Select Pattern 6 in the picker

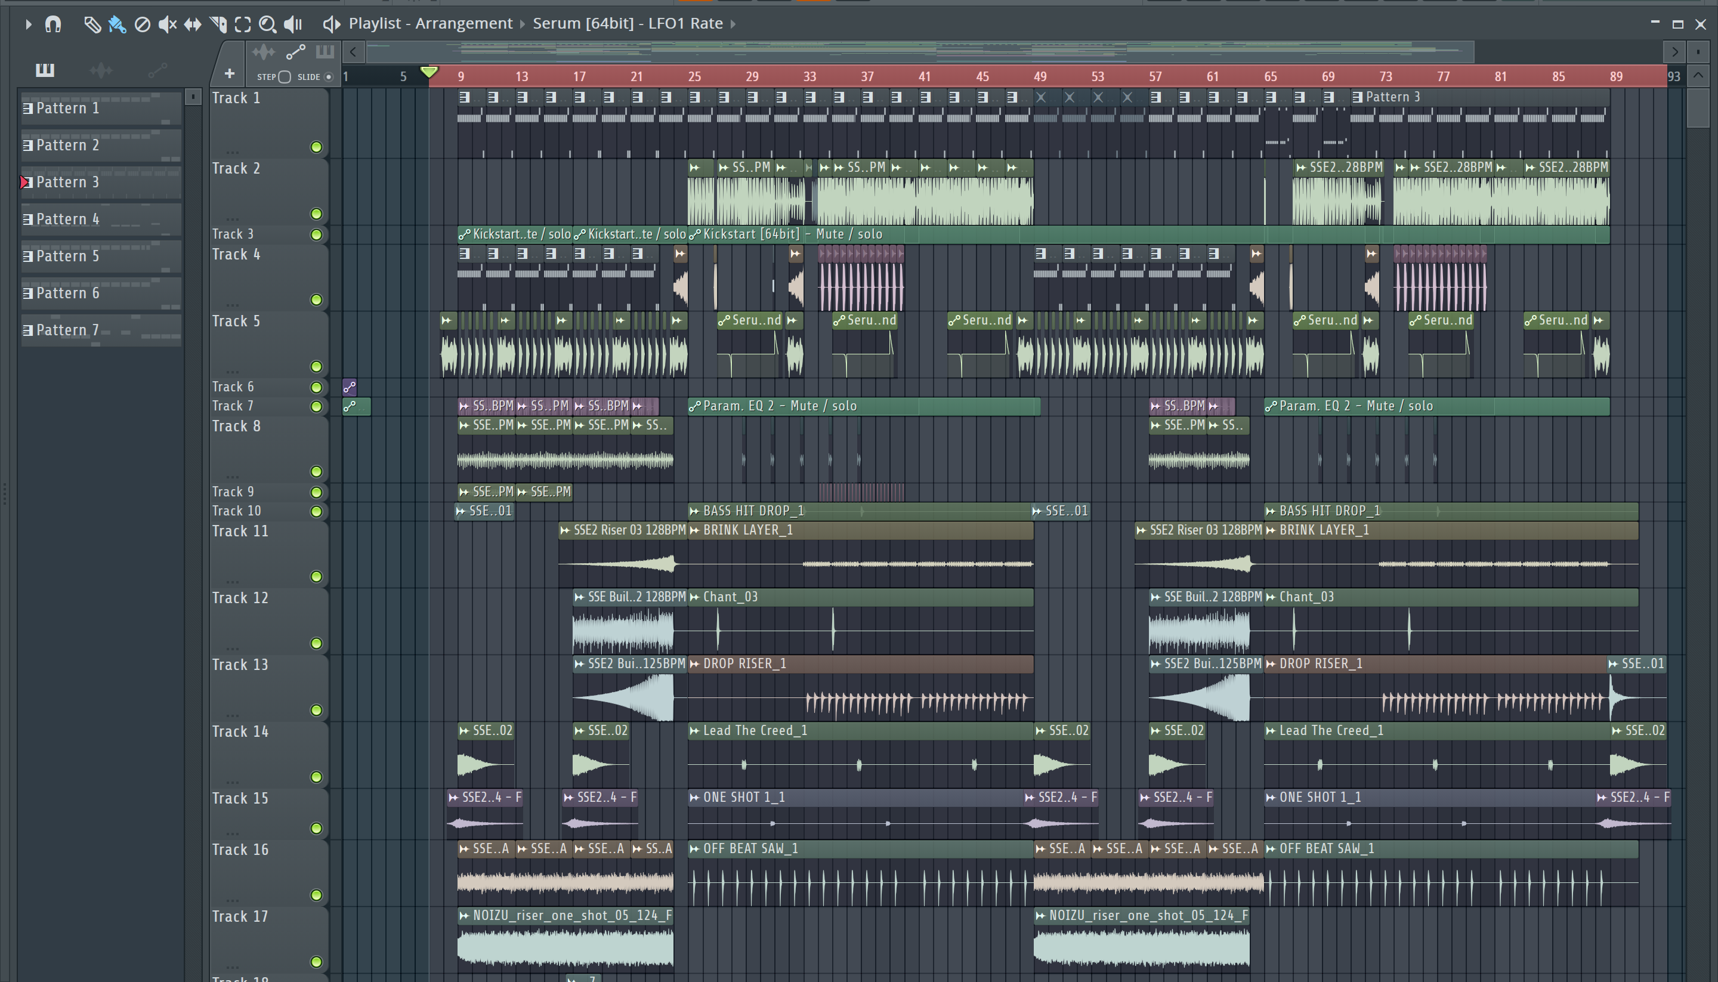point(101,294)
